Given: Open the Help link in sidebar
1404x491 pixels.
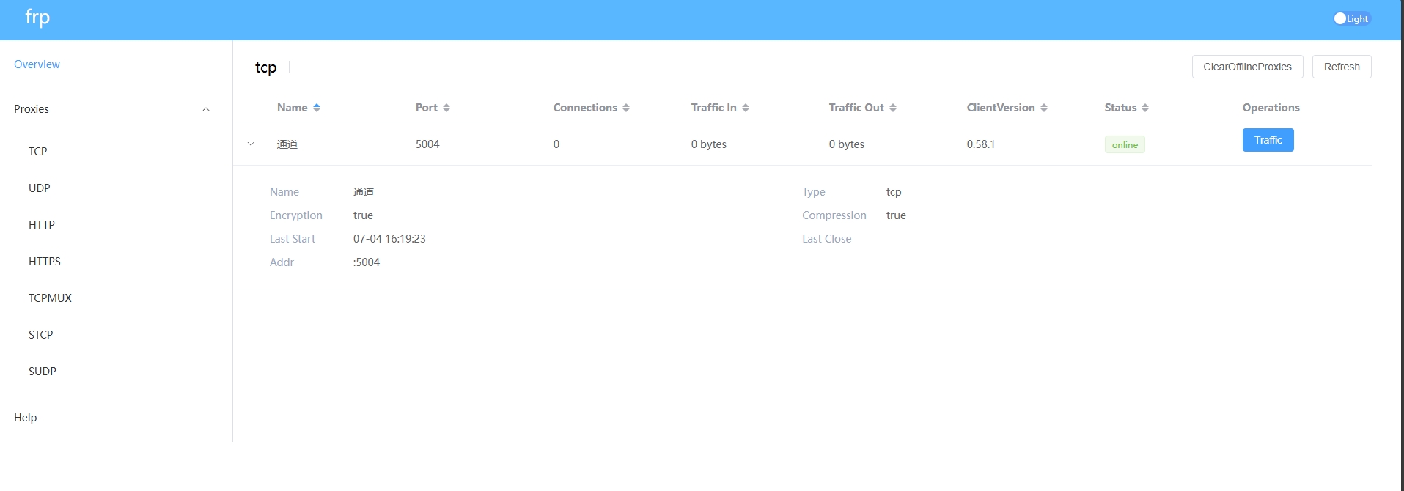Looking at the screenshot, I should [x=25, y=418].
